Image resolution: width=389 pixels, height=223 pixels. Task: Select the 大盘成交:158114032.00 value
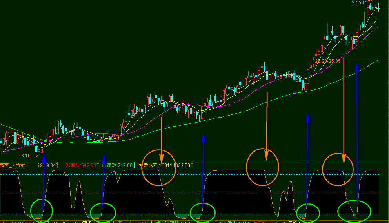[164, 165]
